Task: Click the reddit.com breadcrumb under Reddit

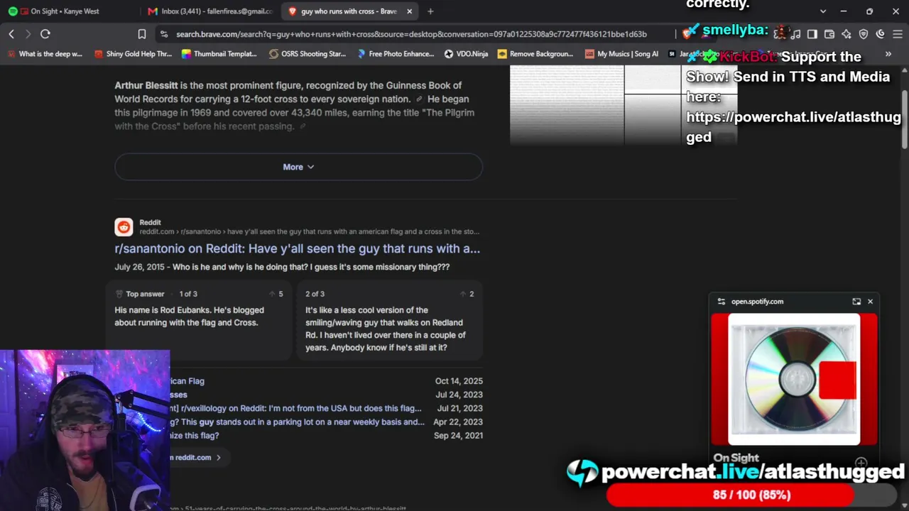Action: [310, 231]
